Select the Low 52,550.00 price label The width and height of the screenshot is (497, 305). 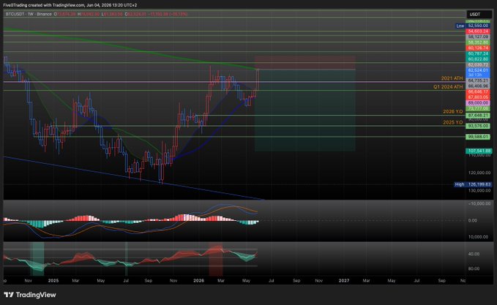pos(474,26)
